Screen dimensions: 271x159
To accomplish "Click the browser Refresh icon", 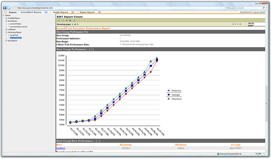I will 229,8.
